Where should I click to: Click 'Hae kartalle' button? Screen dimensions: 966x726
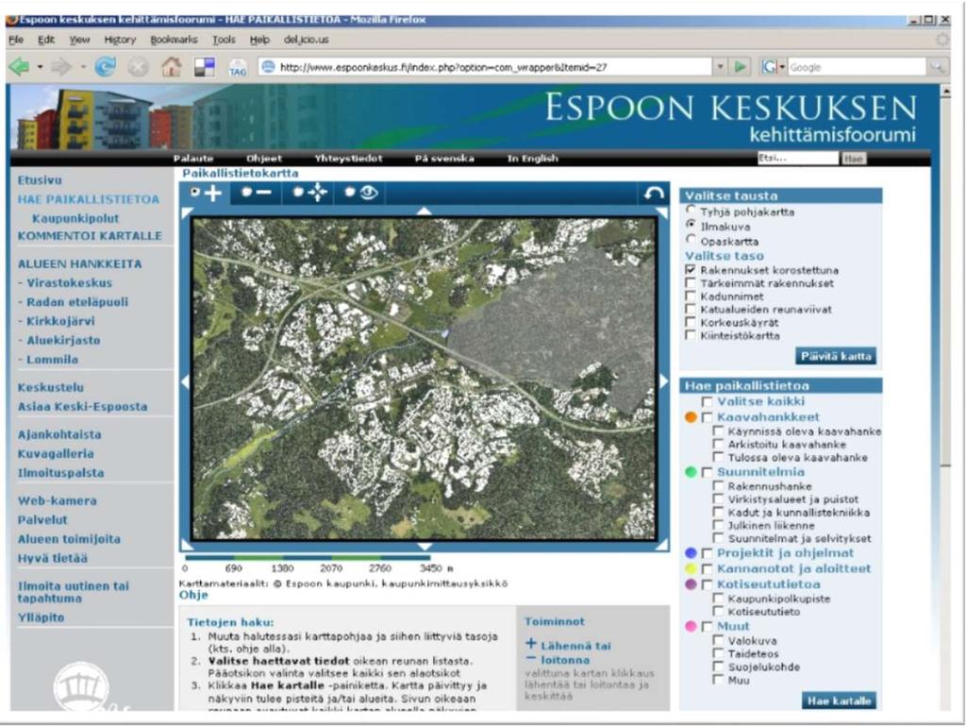click(x=839, y=701)
